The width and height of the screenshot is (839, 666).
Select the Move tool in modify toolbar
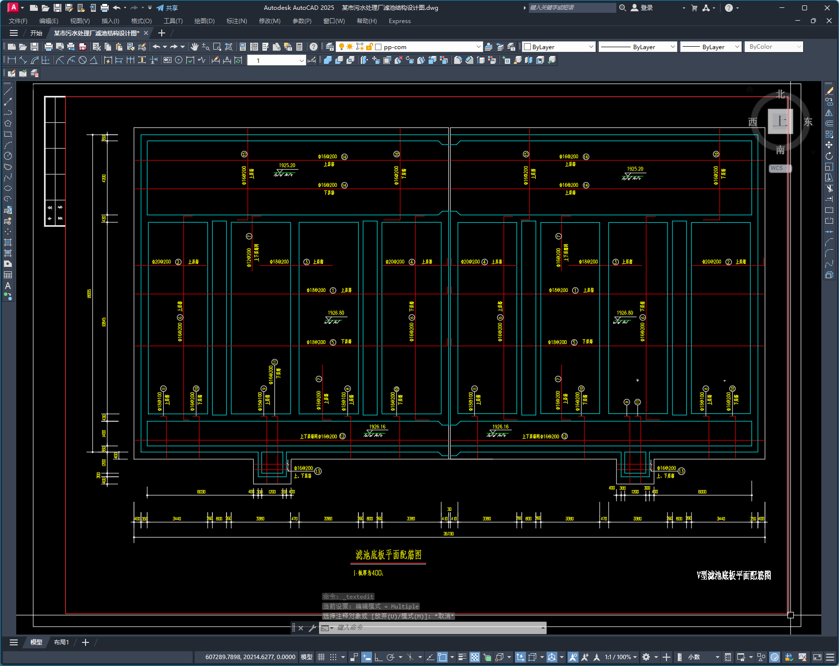[829, 145]
